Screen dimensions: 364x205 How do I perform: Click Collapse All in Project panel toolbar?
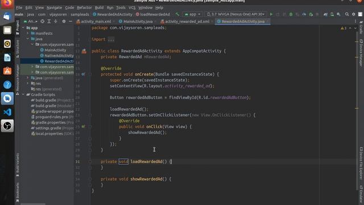click(x=56, y=22)
